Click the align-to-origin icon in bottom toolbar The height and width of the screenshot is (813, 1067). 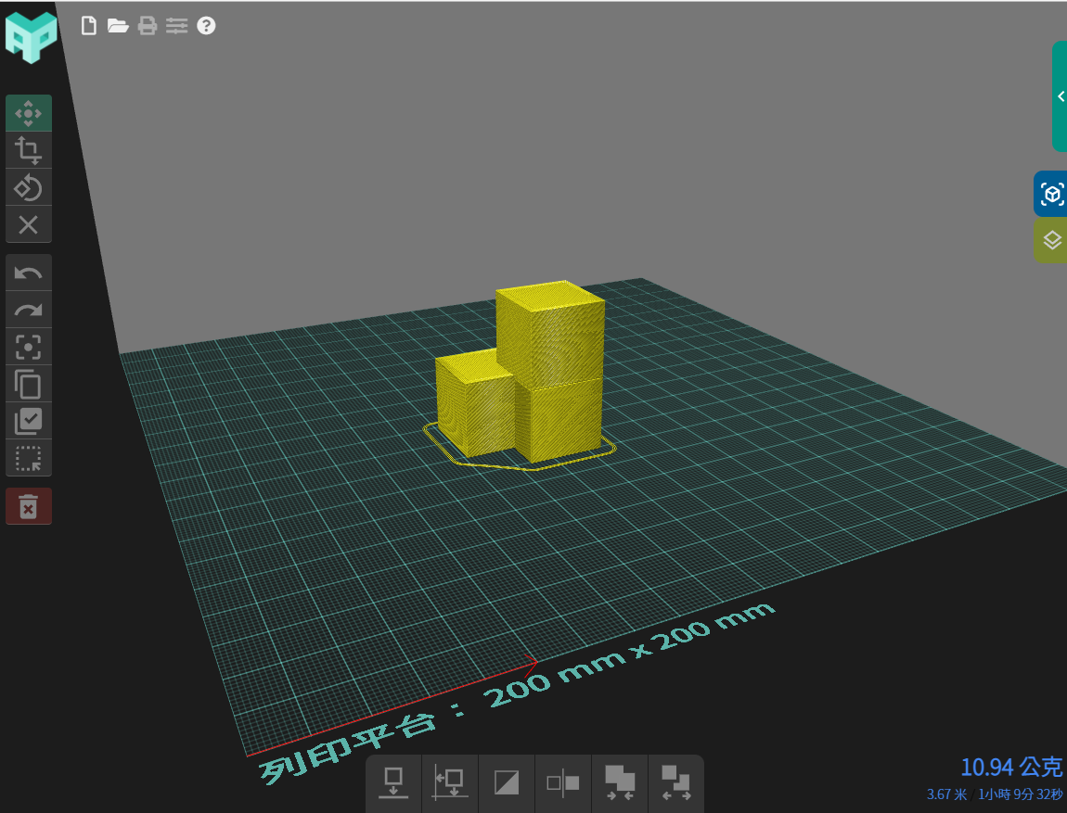point(450,783)
